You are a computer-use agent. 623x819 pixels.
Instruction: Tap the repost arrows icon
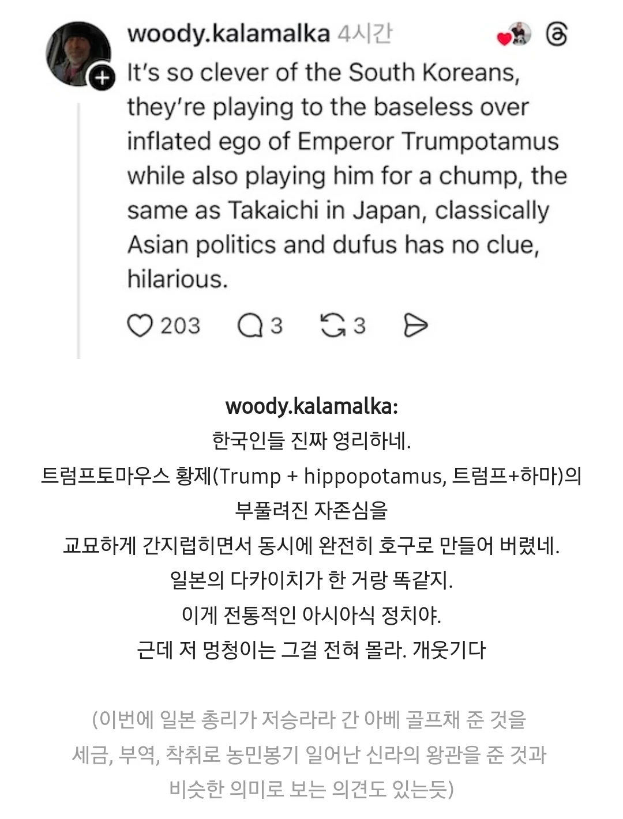[x=332, y=326]
